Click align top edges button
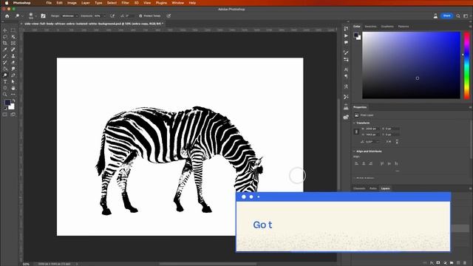This screenshot has width=473, height=266. (x=382, y=163)
